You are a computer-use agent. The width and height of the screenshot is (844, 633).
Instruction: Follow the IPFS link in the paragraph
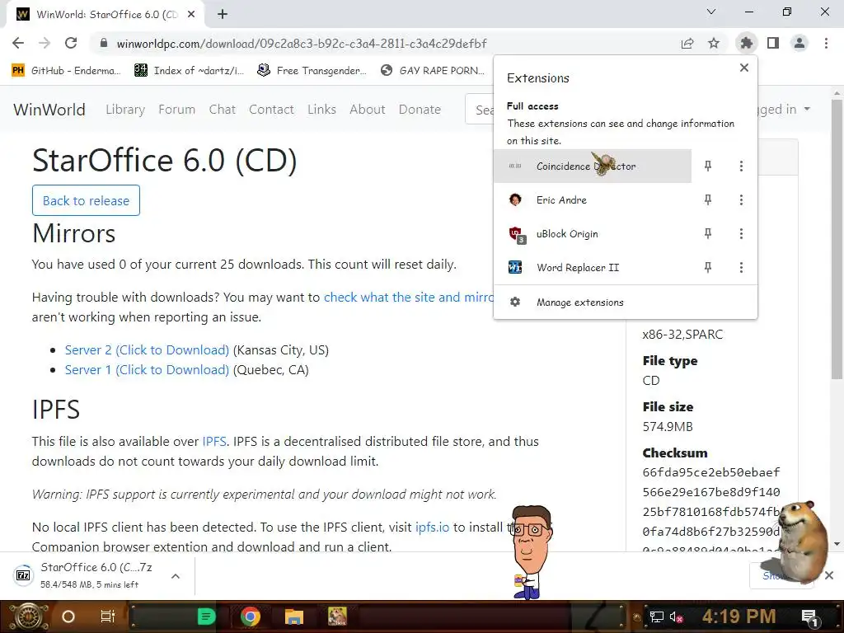[x=214, y=442]
